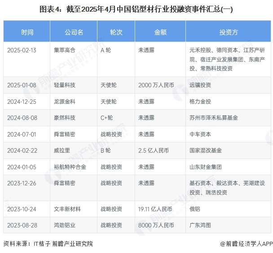This screenshot has height=253, width=273.
Task: Click 天使轮 in the 龙源金科 row
Action: point(109,102)
